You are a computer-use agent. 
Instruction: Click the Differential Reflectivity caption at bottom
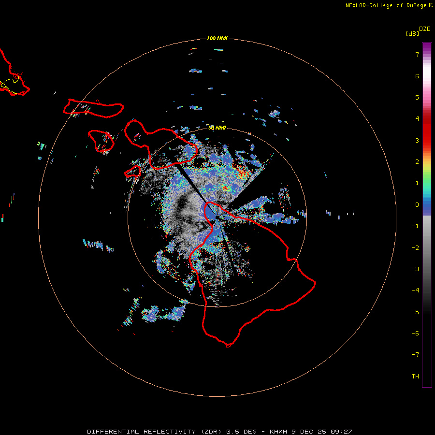tap(219, 432)
